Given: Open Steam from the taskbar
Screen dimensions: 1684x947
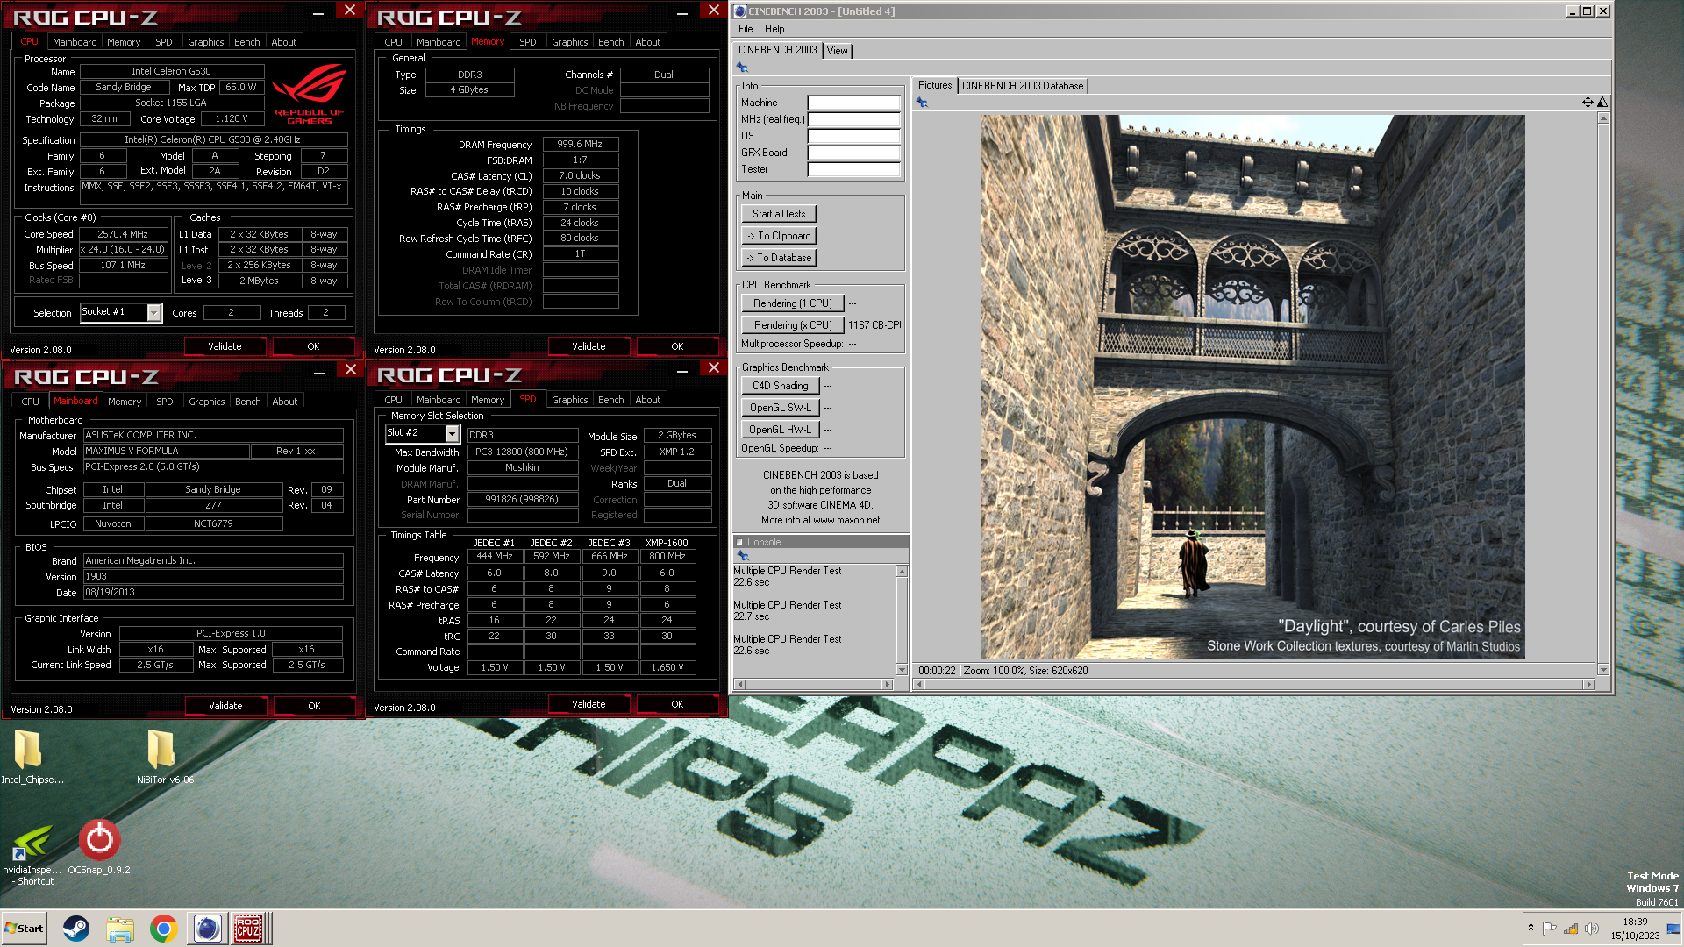Looking at the screenshot, I should pyautogui.click(x=76, y=929).
